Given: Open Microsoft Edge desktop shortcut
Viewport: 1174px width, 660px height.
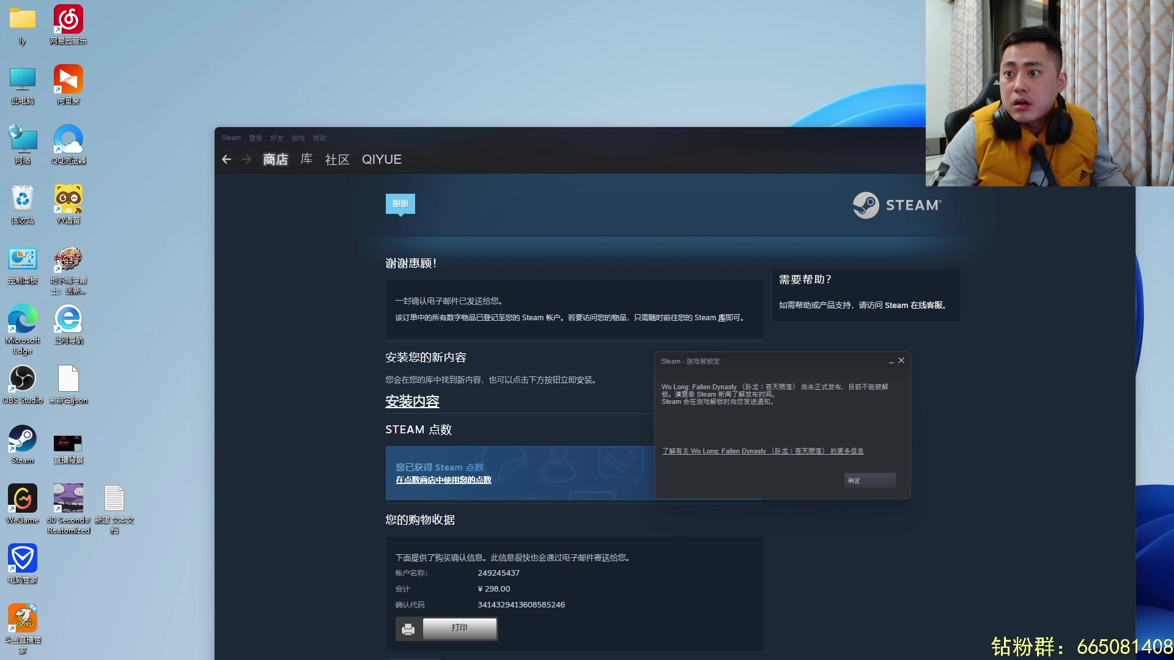Looking at the screenshot, I should (x=23, y=329).
